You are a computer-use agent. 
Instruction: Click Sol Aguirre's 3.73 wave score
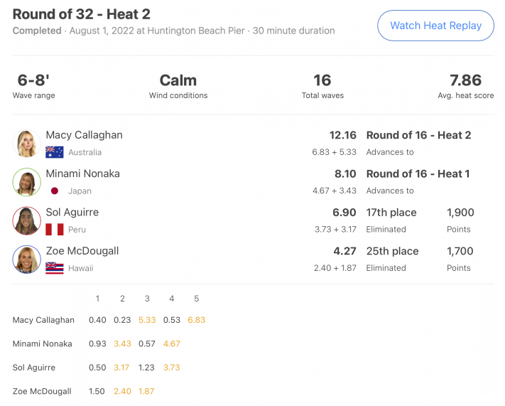coord(172,368)
